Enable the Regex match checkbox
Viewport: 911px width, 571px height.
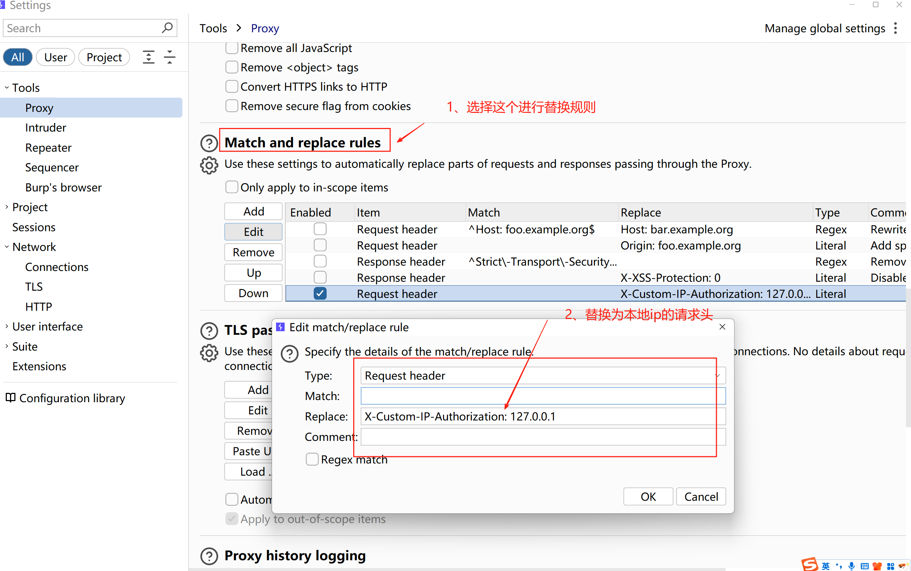point(312,459)
